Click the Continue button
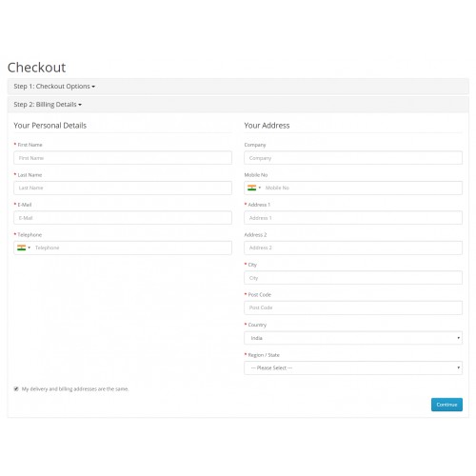This screenshot has height=476, width=476. tap(446, 405)
